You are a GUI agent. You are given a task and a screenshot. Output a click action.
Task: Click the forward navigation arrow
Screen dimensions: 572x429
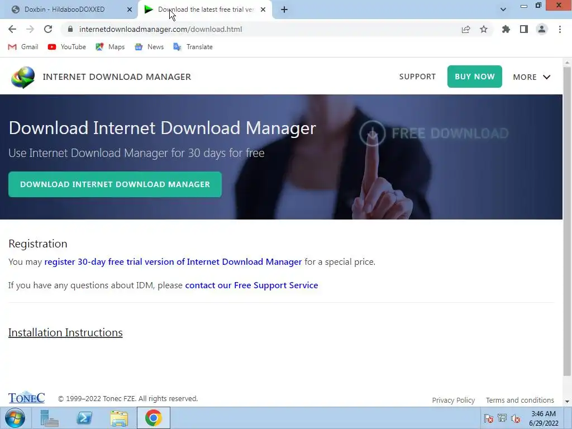click(30, 29)
